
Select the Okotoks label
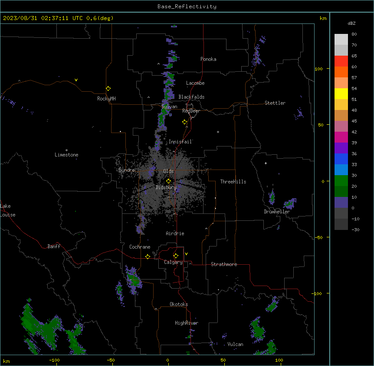tap(179, 304)
